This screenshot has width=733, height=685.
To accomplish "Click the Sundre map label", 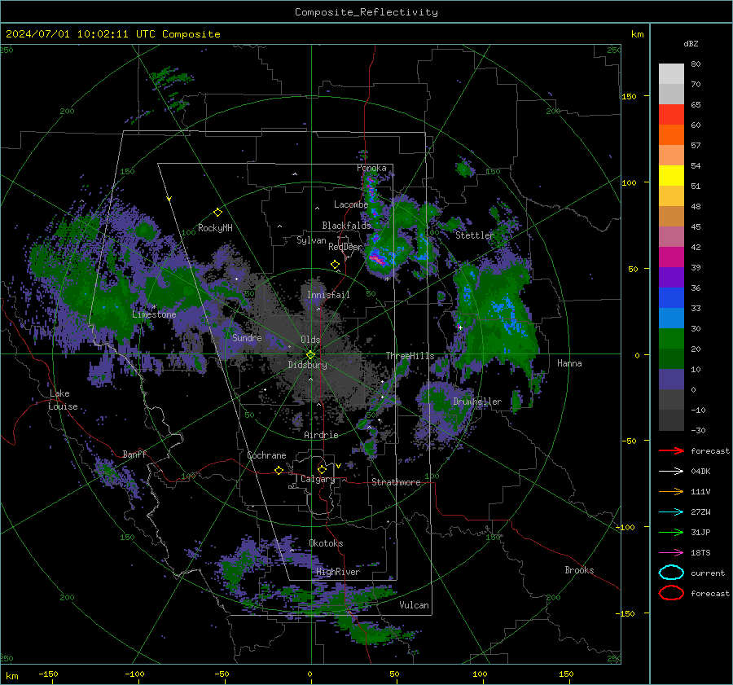I will pos(247,337).
